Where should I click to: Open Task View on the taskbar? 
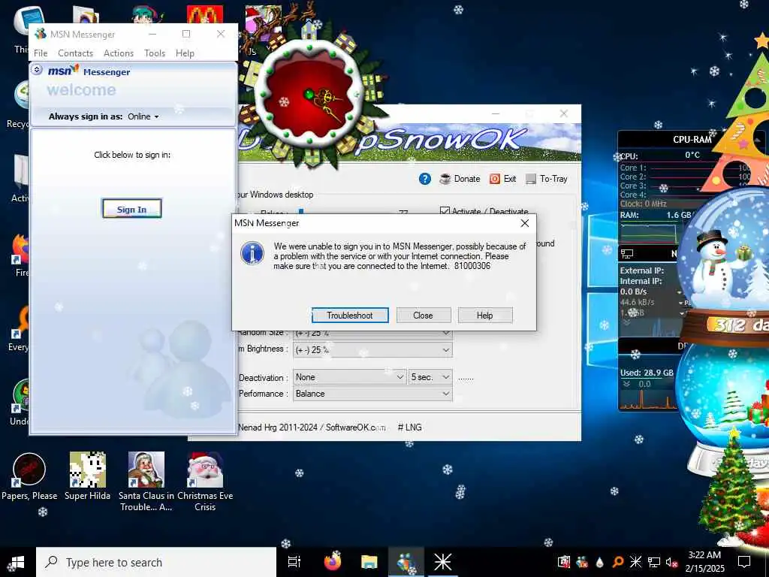pos(294,562)
